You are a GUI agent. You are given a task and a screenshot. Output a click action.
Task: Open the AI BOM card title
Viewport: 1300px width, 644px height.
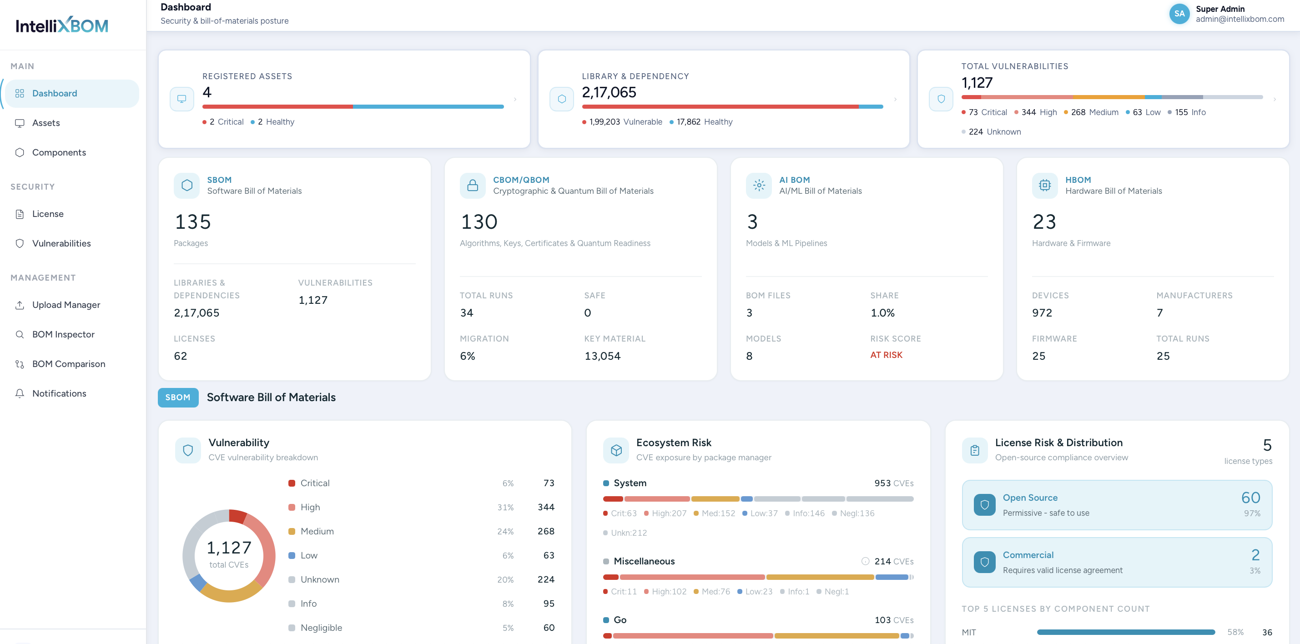(794, 180)
